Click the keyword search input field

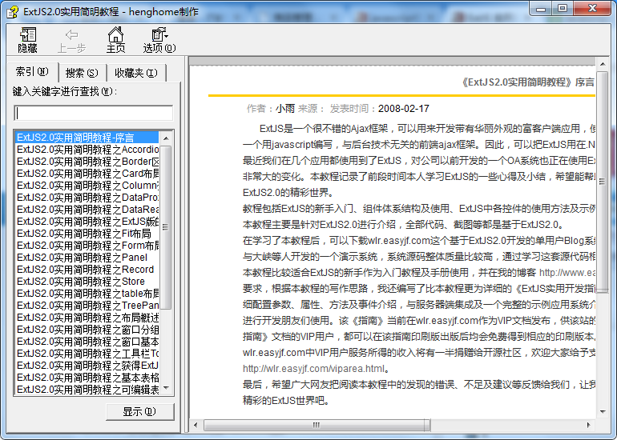click(93, 113)
